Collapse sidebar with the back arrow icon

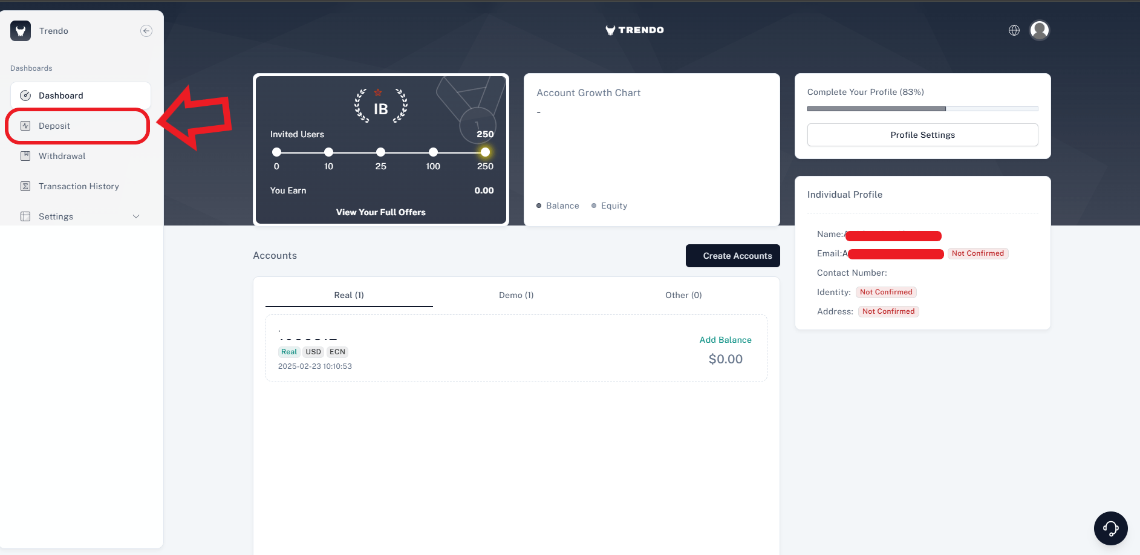coord(146,31)
